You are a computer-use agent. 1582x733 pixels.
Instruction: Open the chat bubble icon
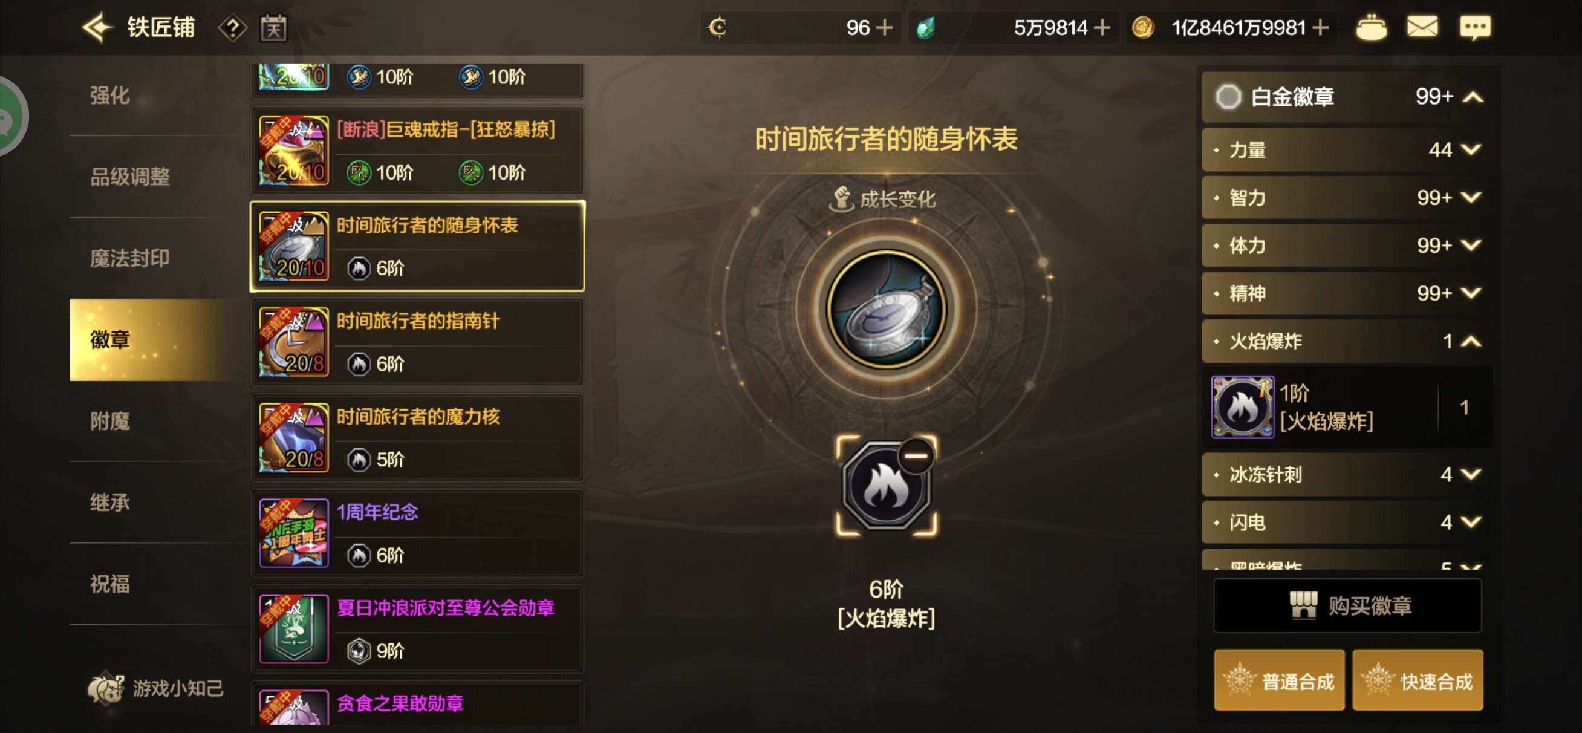(x=1474, y=28)
